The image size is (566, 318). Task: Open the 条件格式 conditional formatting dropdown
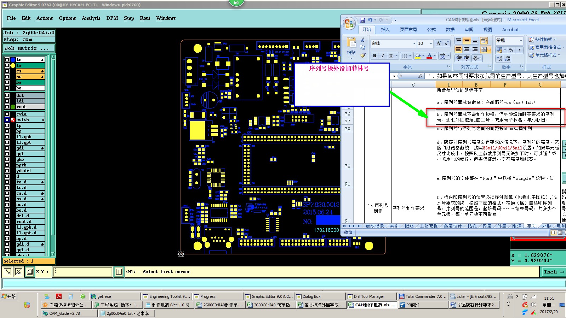(542, 39)
